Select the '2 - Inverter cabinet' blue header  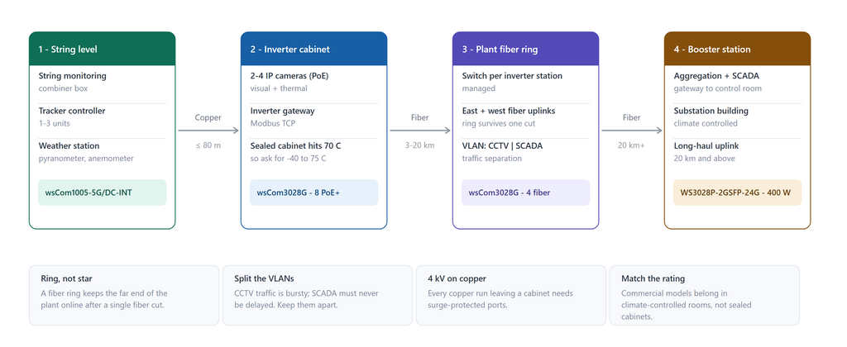point(313,49)
